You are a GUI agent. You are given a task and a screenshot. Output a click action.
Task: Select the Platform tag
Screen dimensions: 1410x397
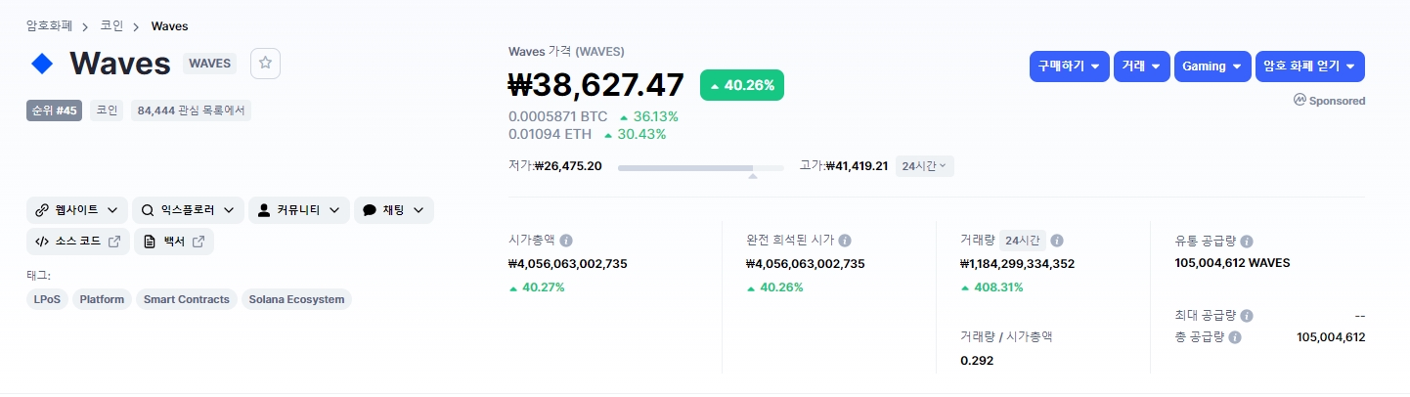click(x=102, y=299)
